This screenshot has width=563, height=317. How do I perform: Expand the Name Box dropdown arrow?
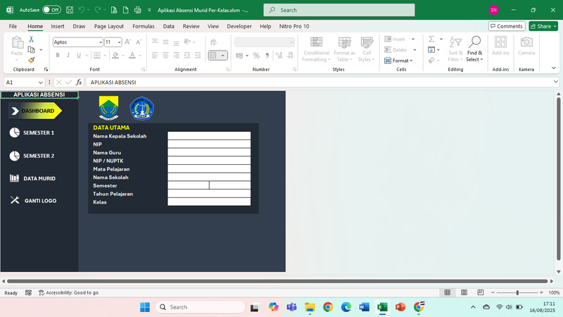click(x=41, y=82)
